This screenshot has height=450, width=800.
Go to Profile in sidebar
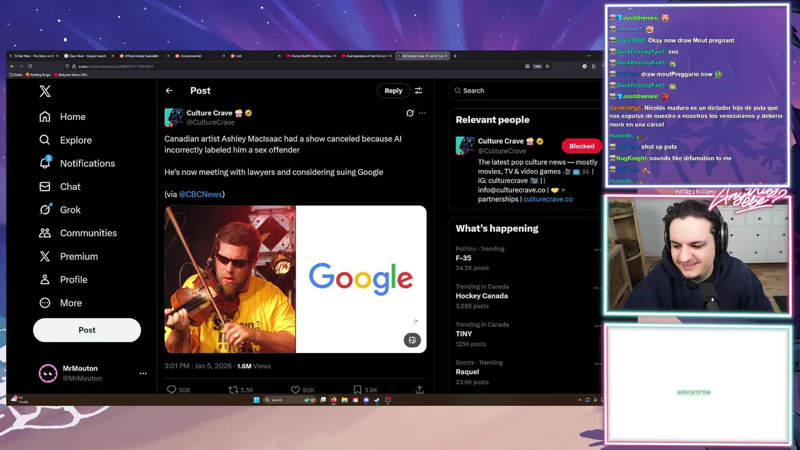click(63, 279)
